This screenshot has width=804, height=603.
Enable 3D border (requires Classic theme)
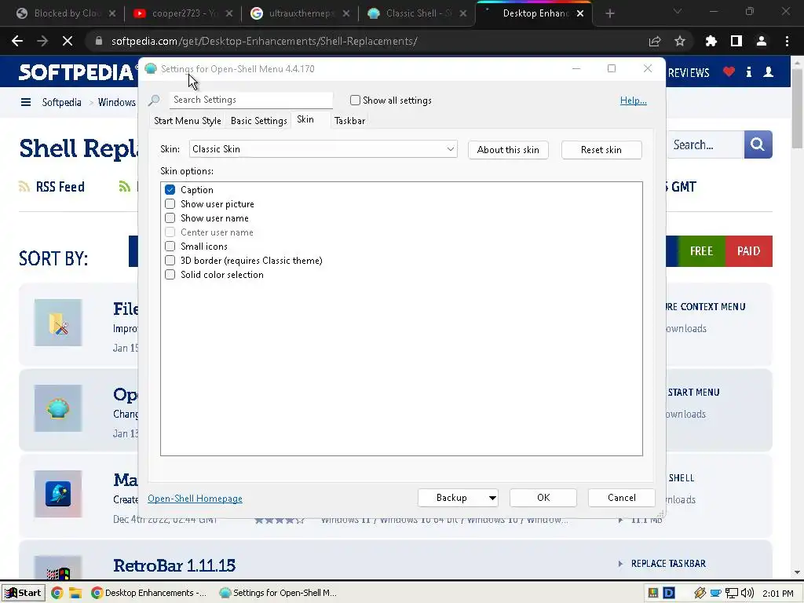click(x=170, y=261)
